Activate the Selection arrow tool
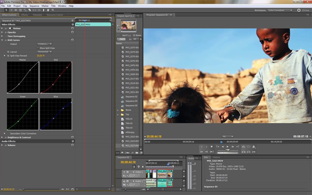Viewport: 312px width, 195px height. pyautogui.click(x=7, y=10)
